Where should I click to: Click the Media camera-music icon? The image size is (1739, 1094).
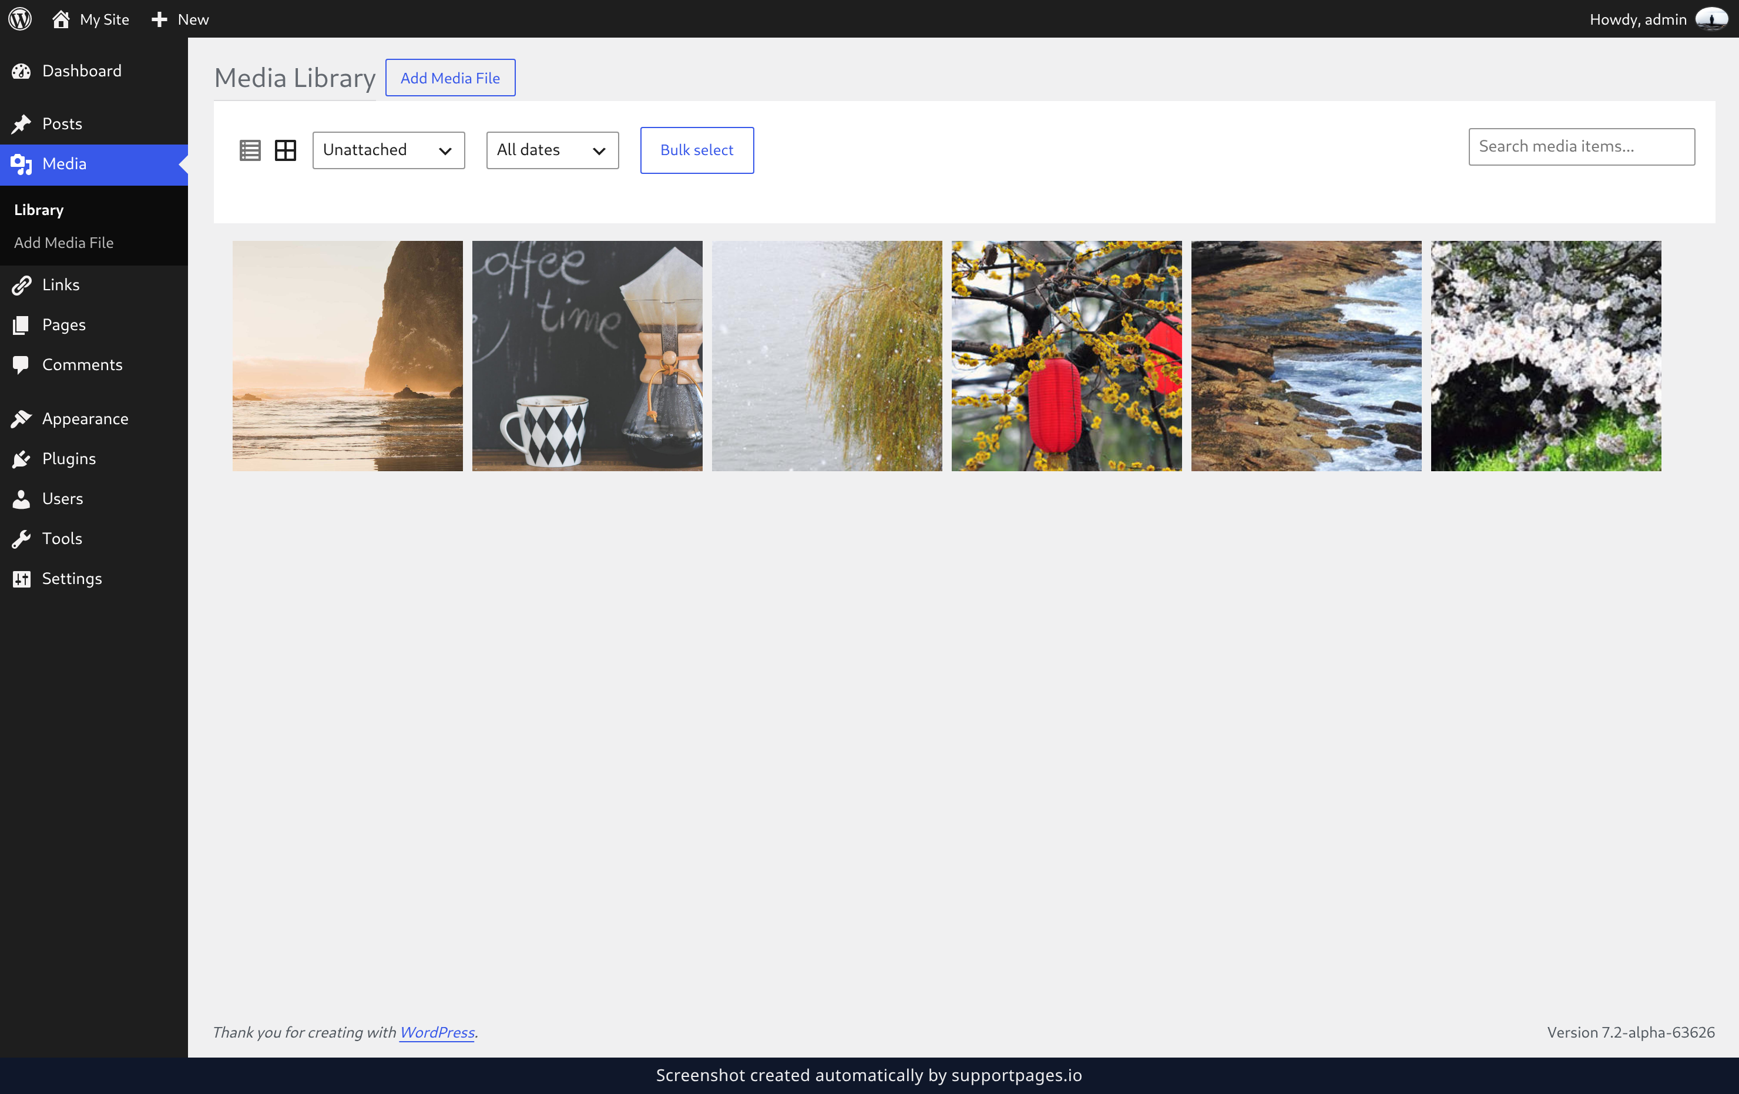coord(22,164)
